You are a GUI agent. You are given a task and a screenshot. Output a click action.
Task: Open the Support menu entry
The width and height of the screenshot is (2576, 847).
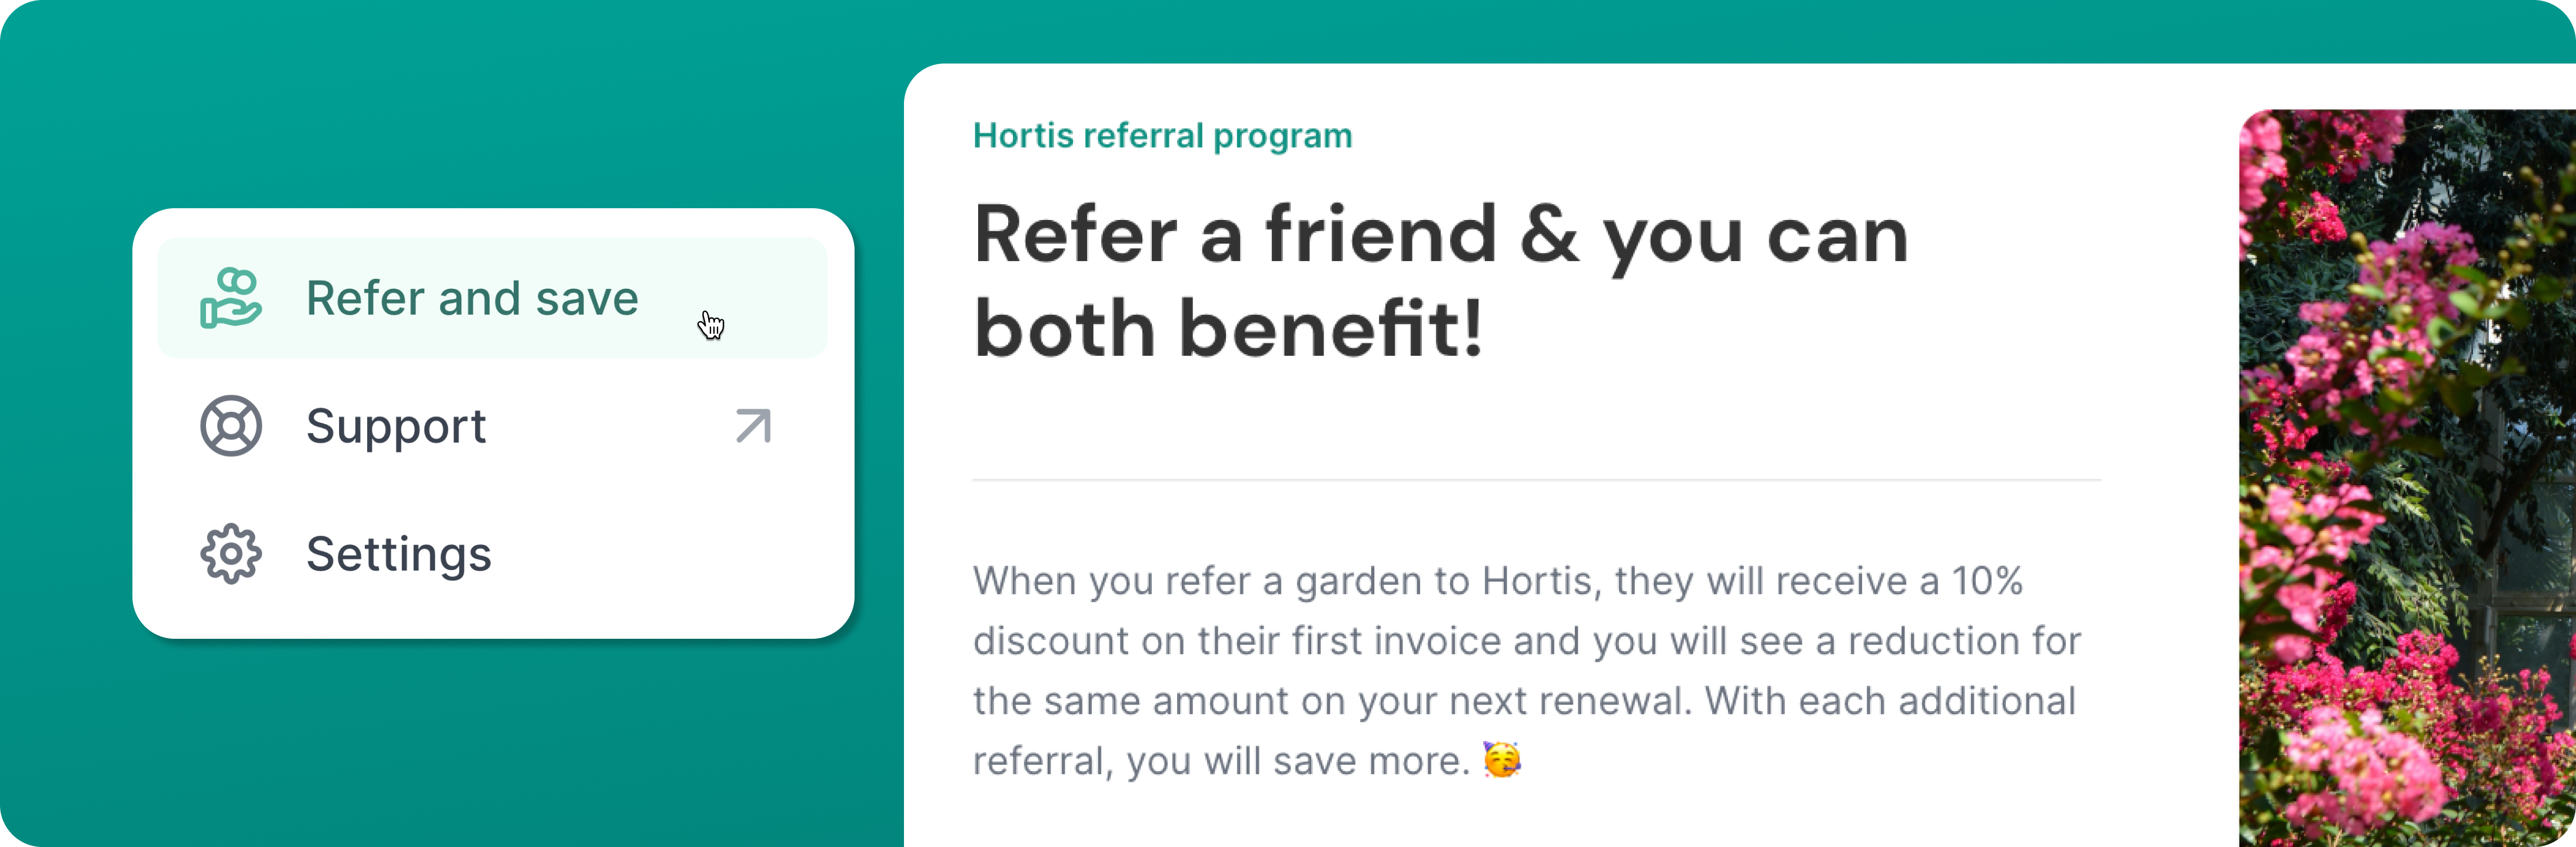pyautogui.click(x=492, y=426)
